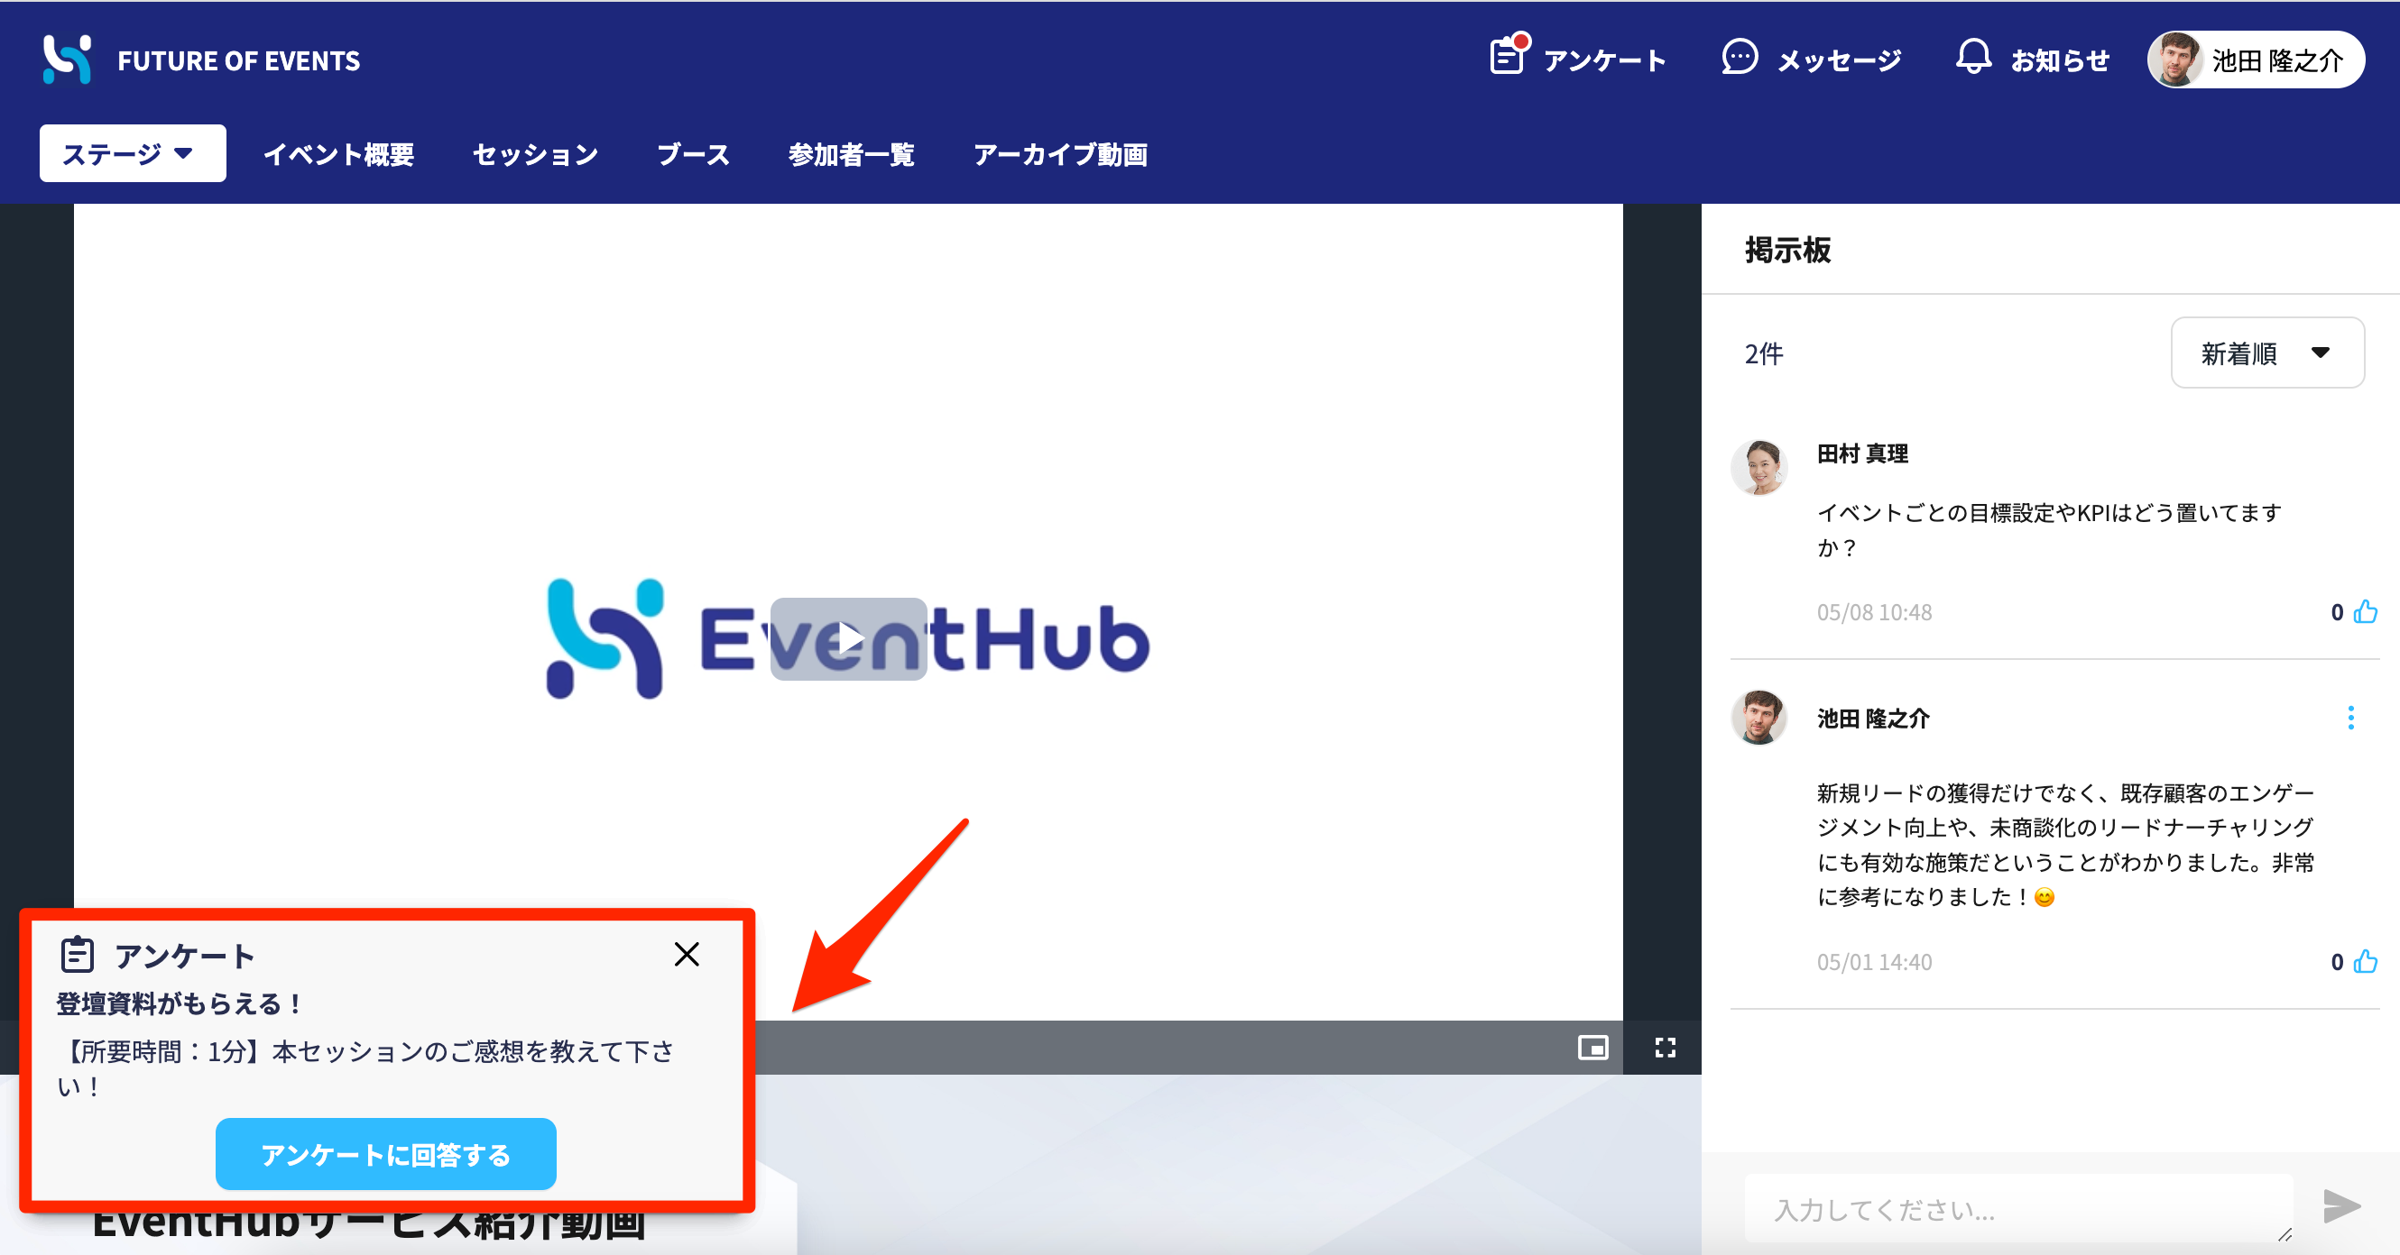2400x1255 pixels.
Task: Open 池田 隆之介 user profile menu
Action: [x=2256, y=60]
